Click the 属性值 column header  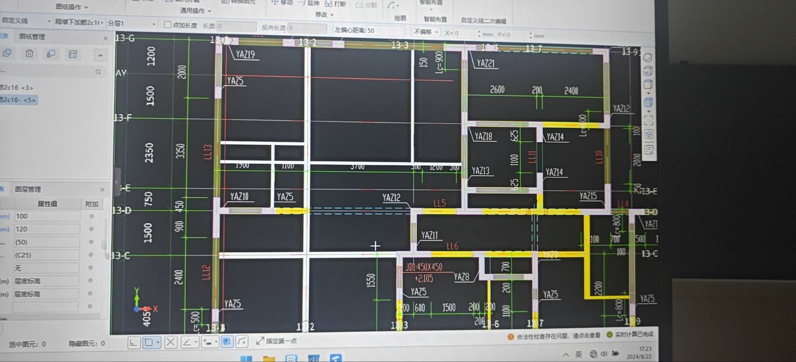tap(47, 204)
